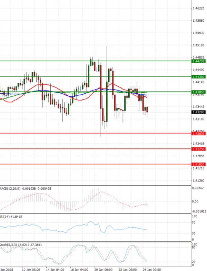Click the 1.42695 red support price label
The image size is (207, 271).
tap(198, 133)
